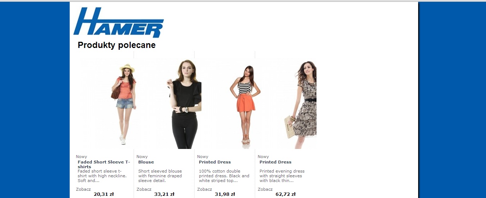Click the Nowy label above Blouse

click(x=142, y=157)
